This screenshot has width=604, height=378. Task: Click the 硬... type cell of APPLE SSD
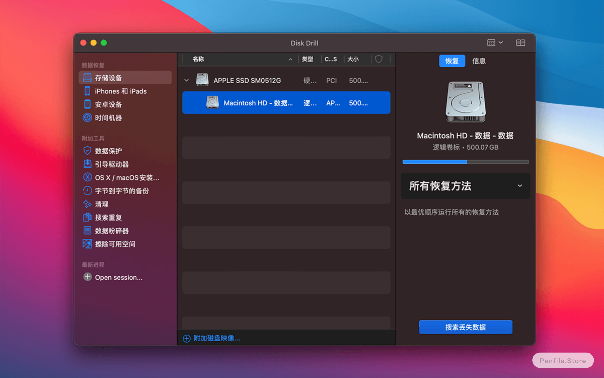click(x=310, y=81)
